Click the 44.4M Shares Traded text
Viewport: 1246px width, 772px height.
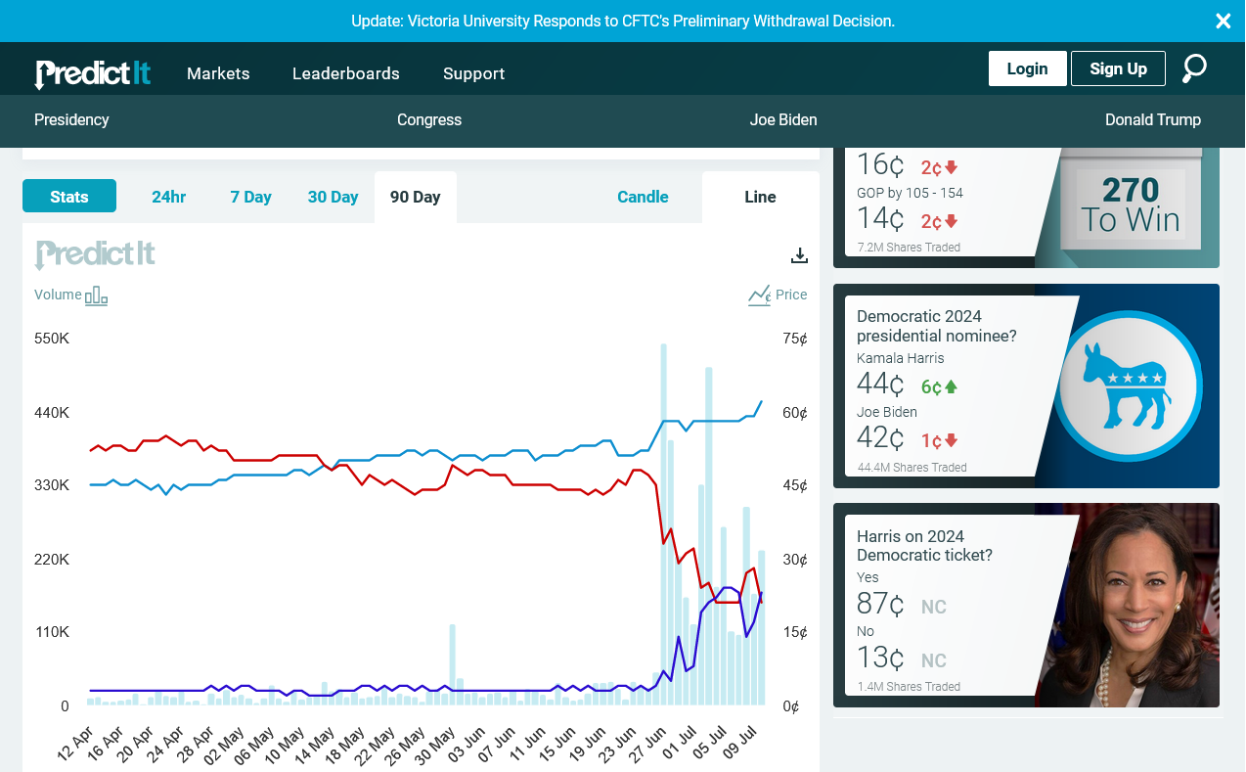coord(912,468)
